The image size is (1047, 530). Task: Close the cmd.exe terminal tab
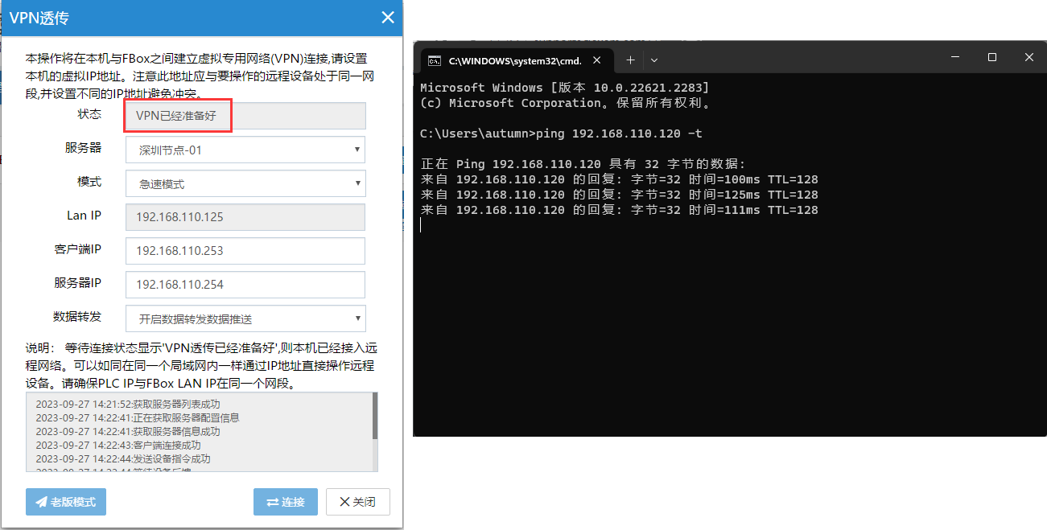coord(597,60)
